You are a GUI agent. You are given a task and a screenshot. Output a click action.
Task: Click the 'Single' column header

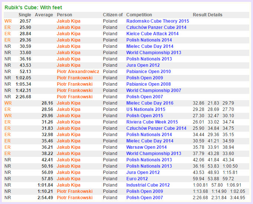[25, 15]
